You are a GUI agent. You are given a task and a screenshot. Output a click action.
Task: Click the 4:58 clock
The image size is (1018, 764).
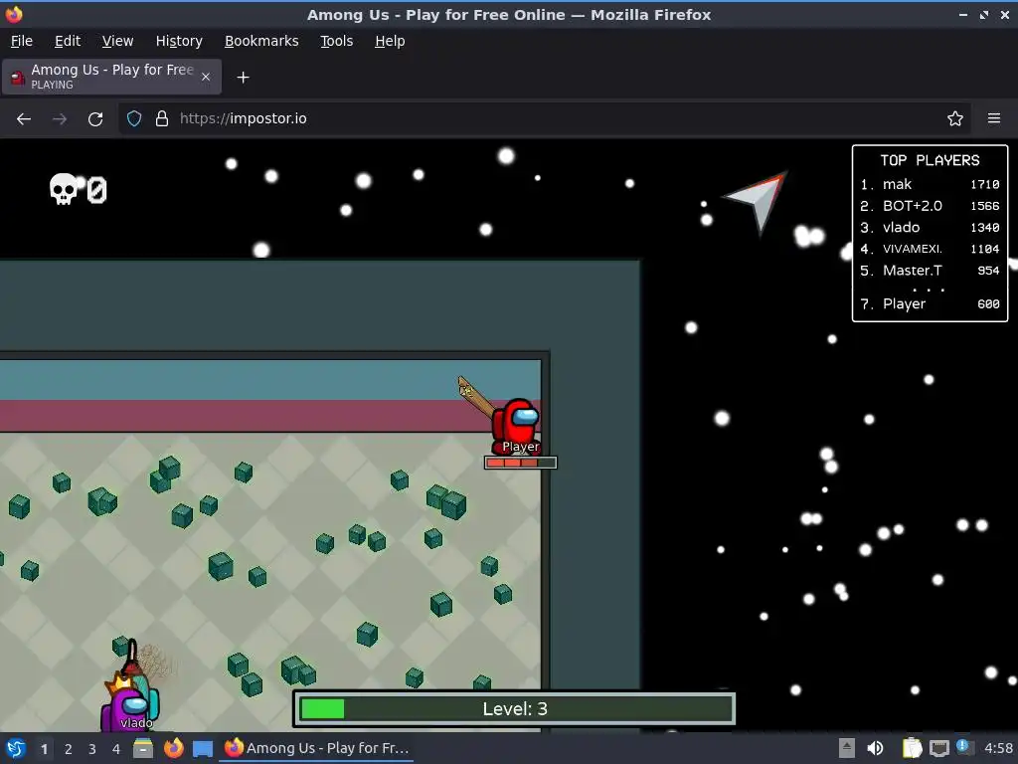(x=998, y=748)
